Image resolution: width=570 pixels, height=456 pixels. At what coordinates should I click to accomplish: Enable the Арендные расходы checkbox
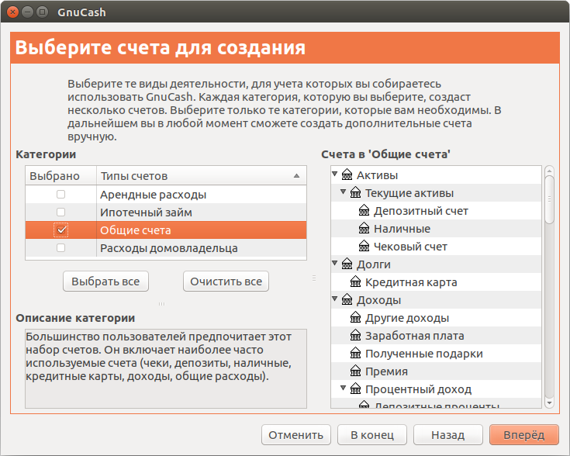coord(60,194)
